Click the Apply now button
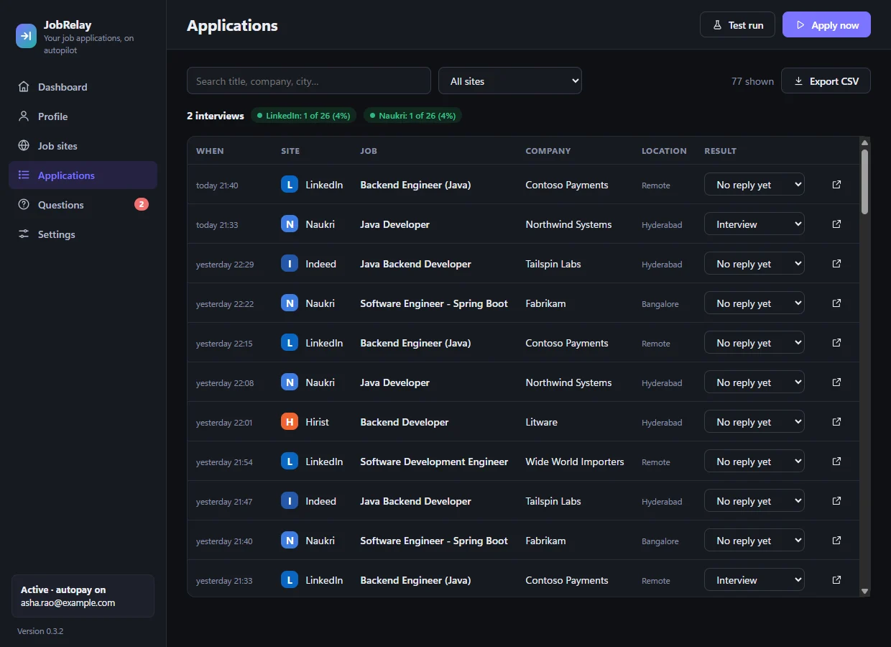891x647 pixels. (826, 24)
